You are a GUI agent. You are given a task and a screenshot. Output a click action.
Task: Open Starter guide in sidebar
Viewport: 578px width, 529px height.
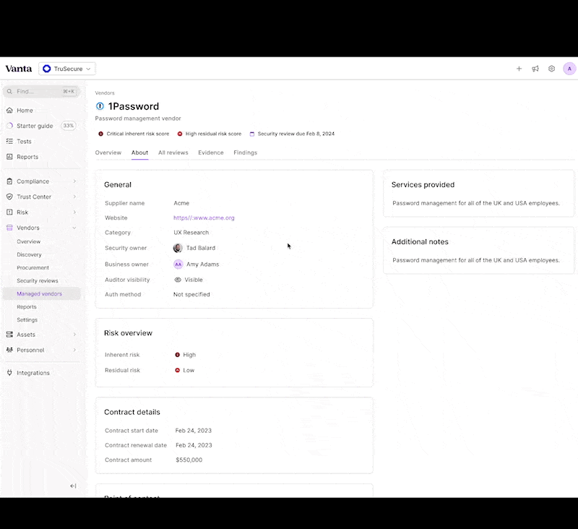click(x=35, y=126)
